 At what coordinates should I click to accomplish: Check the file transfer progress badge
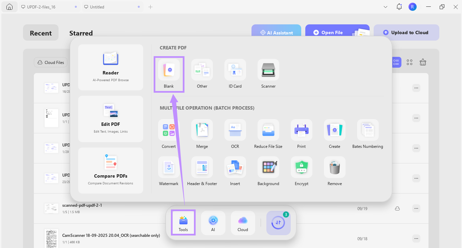click(278, 223)
